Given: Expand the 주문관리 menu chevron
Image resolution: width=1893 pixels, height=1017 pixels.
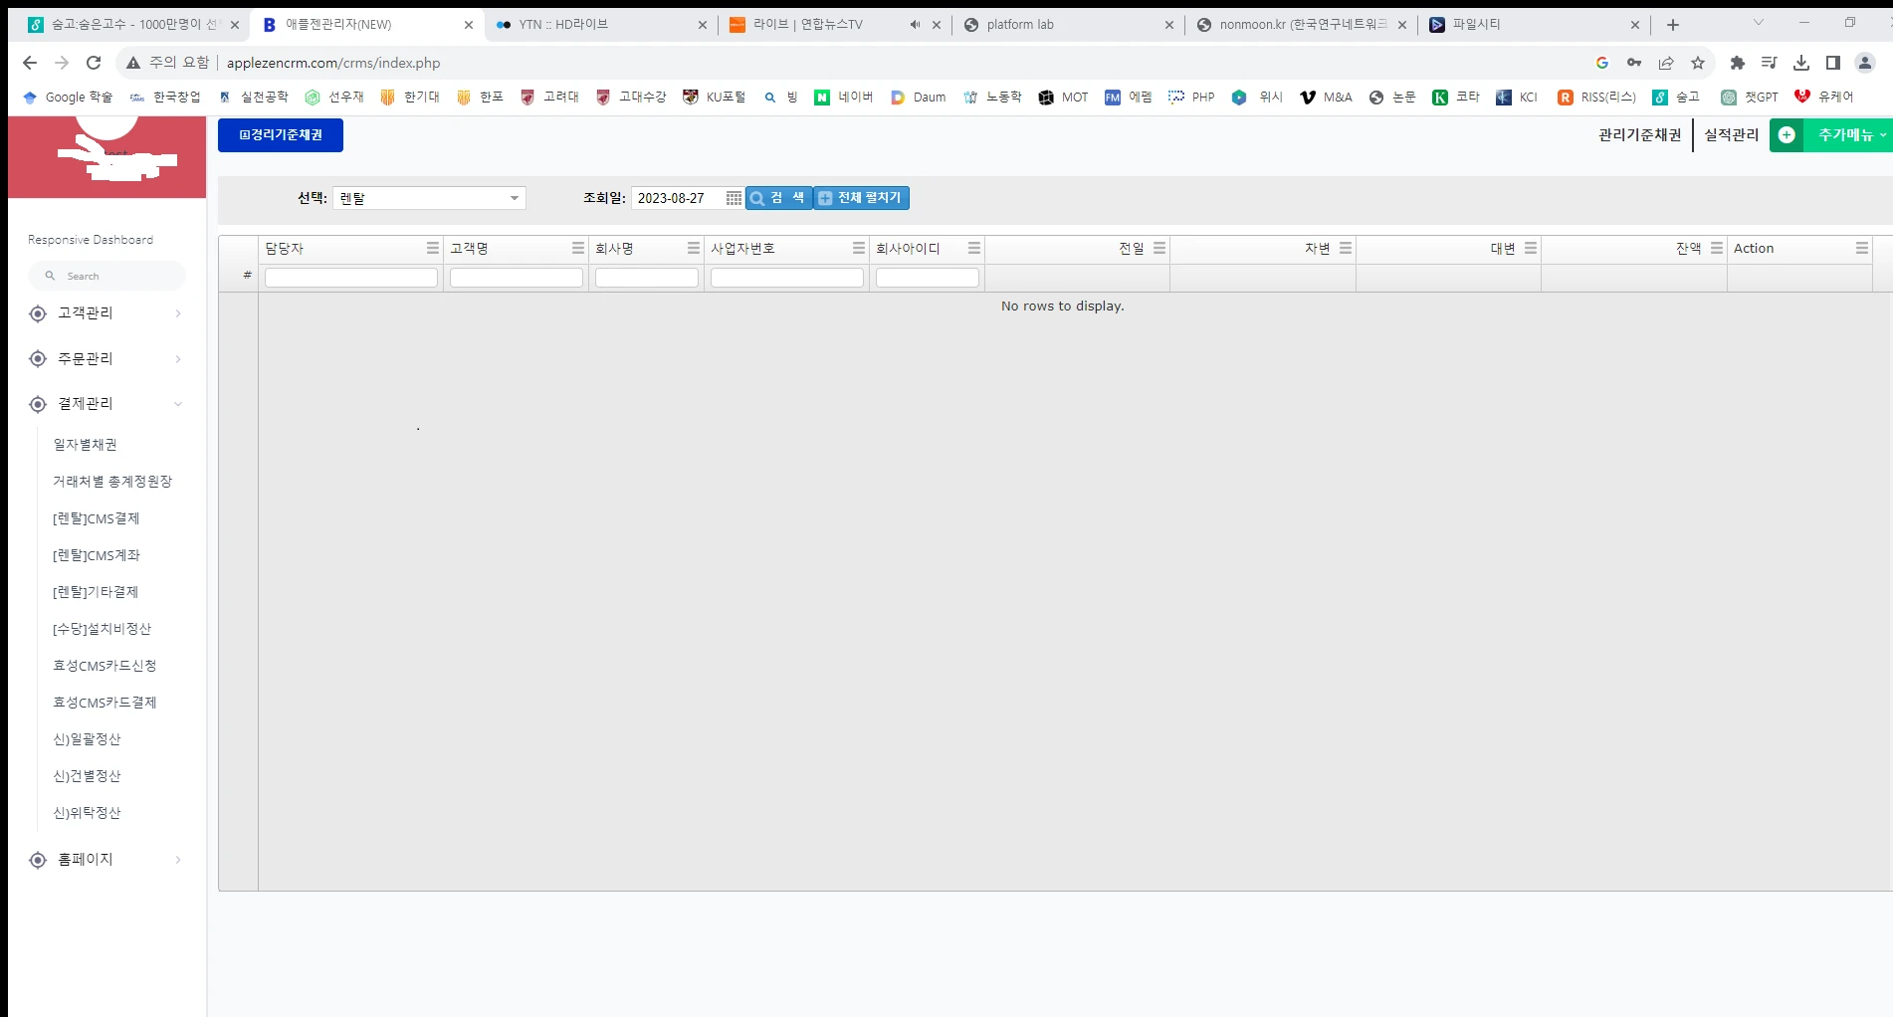Looking at the screenshot, I should tap(178, 359).
